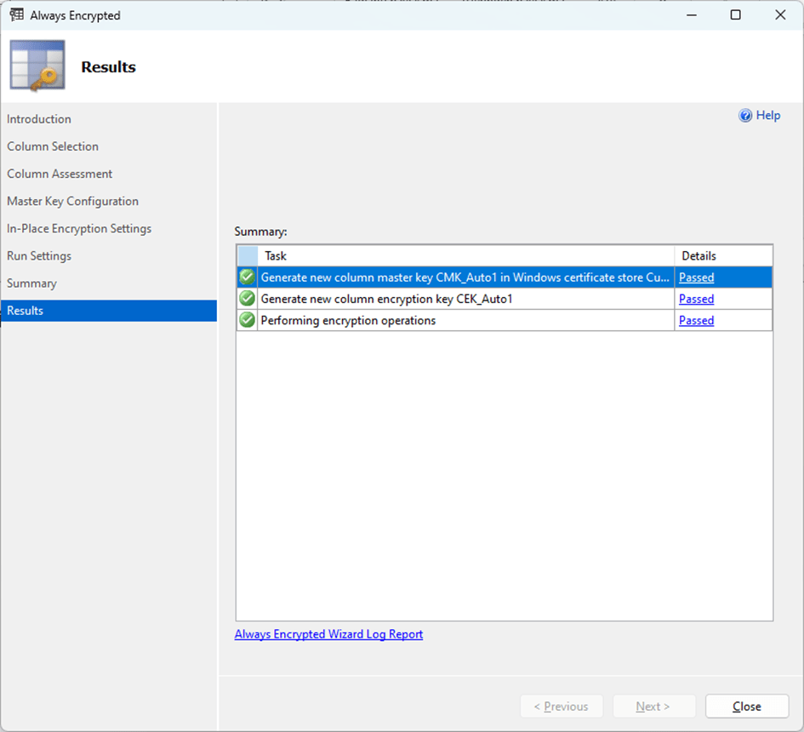Click the blue Help question mark icon

[745, 116]
